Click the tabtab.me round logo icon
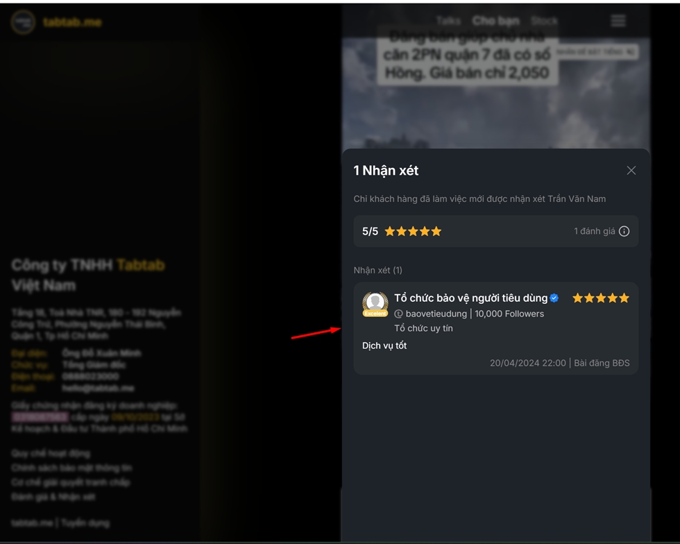This screenshot has height=544, width=680. click(x=23, y=22)
